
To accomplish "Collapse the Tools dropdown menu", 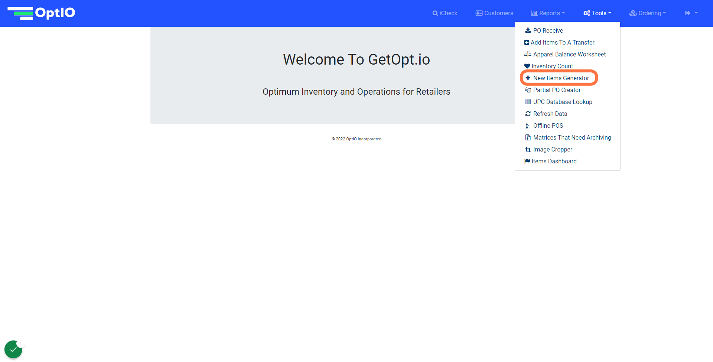I will [x=597, y=13].
